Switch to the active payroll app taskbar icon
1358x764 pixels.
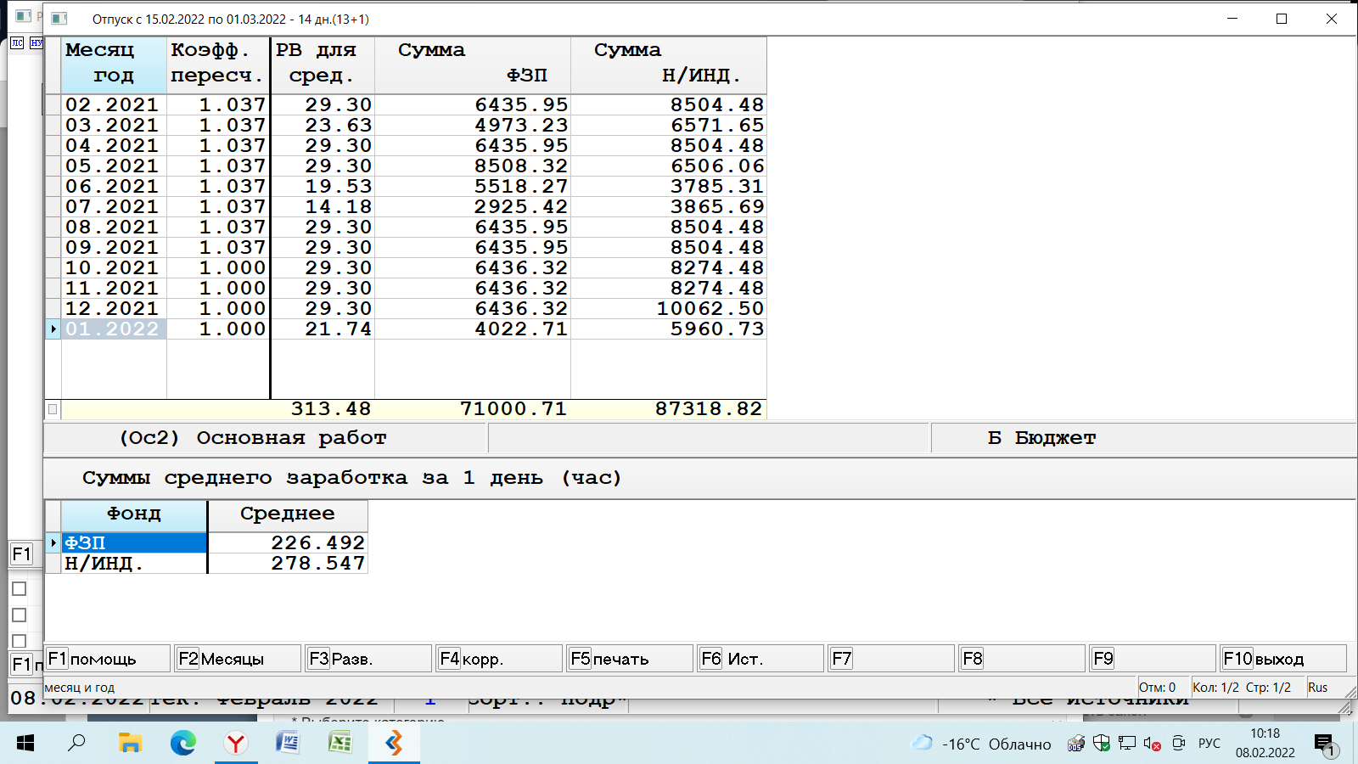[394, 744]
